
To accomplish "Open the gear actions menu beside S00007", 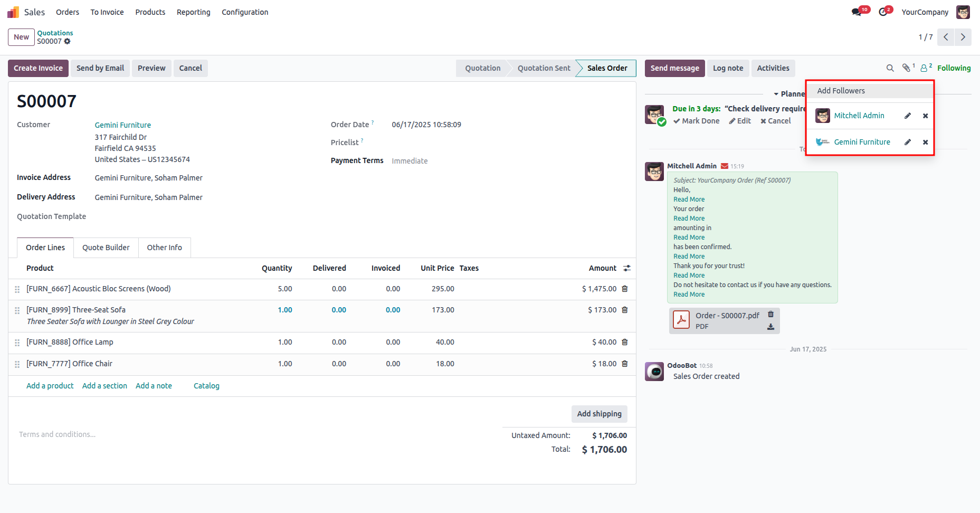I will coord(68,41).
